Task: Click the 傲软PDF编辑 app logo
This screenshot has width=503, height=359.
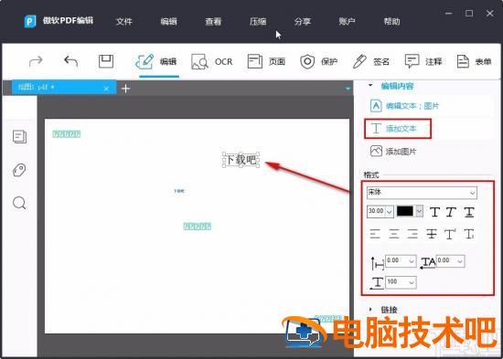Action: 30,21
